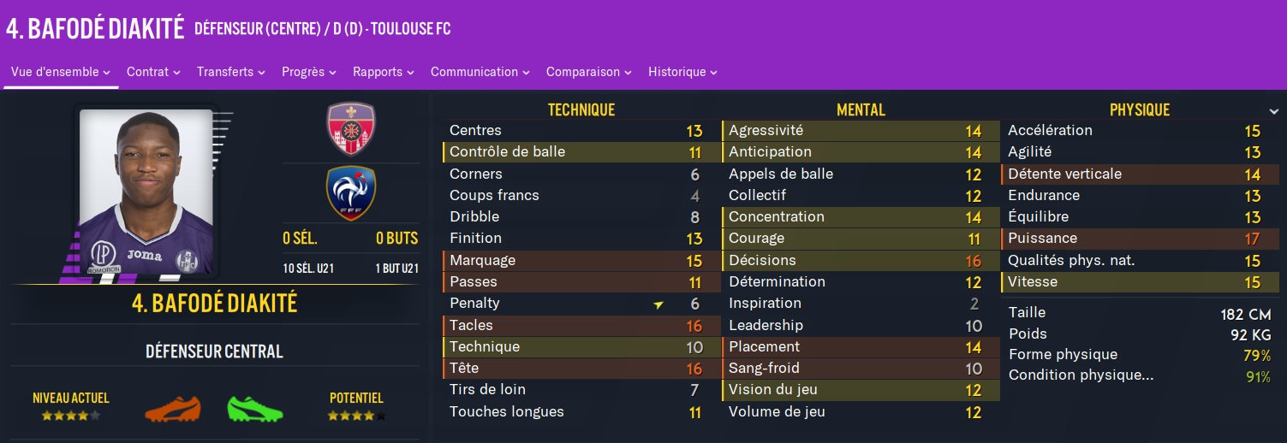This screenshot has width=1287, height=443.
Task: Click the France national team badge
Action: click(351, 193)
